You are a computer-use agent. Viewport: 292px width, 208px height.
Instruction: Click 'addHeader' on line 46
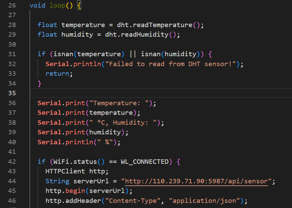[x=83, y=201]
